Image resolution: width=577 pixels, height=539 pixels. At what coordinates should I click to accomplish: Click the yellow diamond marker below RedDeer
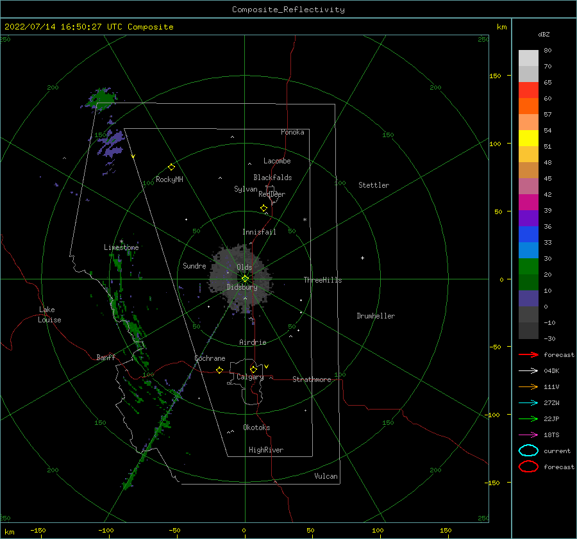click(263, 208)
